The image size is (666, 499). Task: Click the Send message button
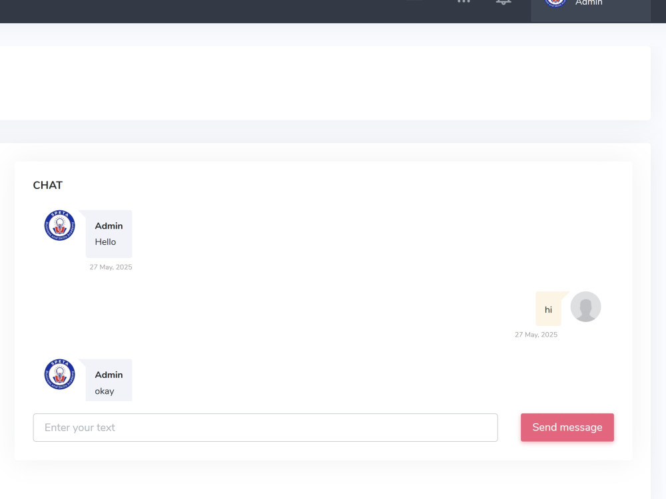567,427
